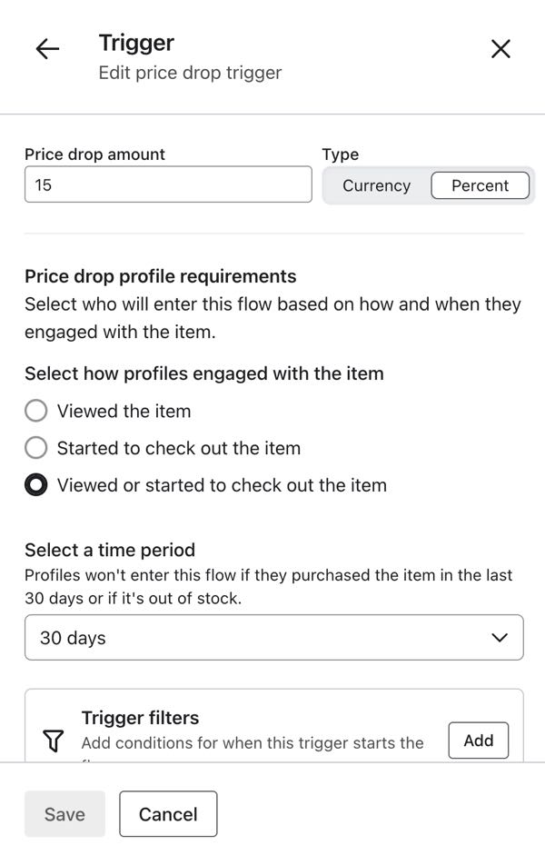
Task: Click 'Edit price drop trigger' subtitle text
Action: (190, 72)
